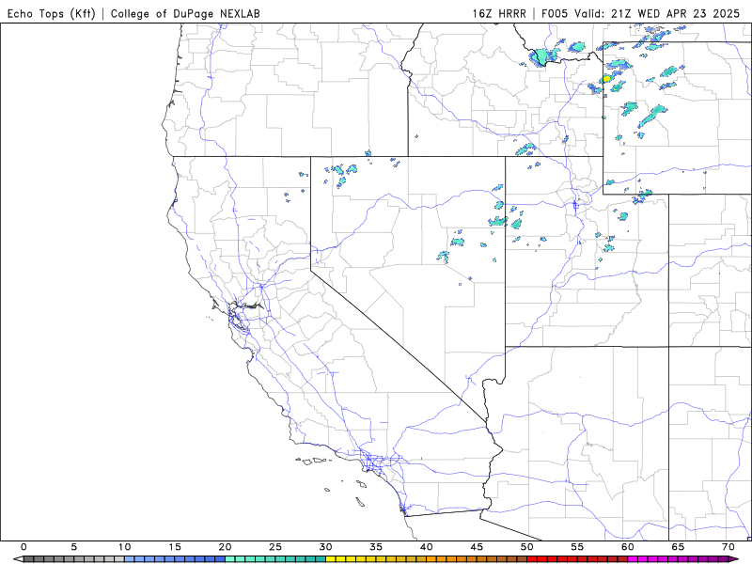Viewport: 752px width, 564px height.
Task: Click the colorbar label '55'
Action: click(577, 547)
